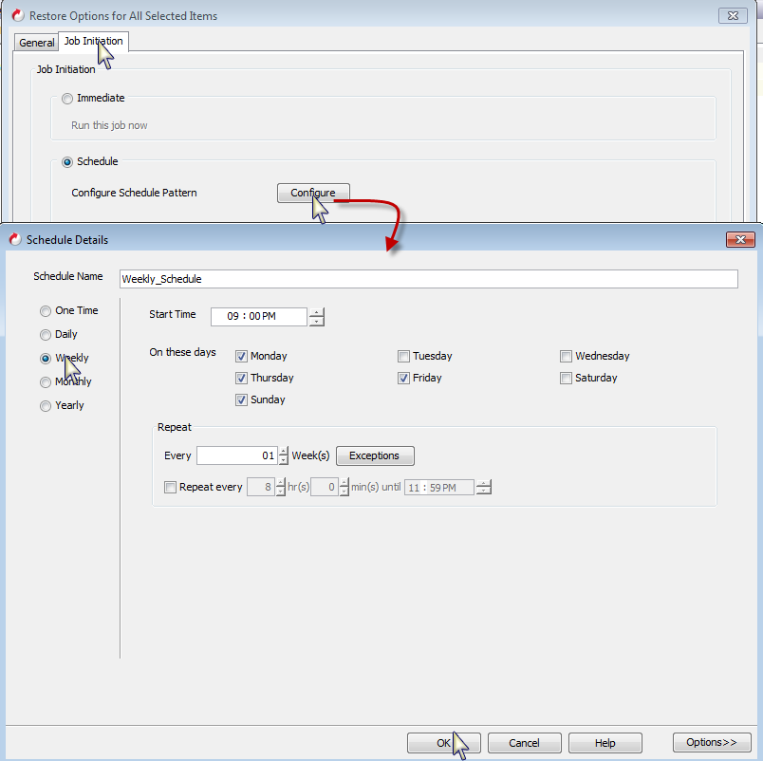Enable the Repeat every option

pyautogui.click(x=170, y=487)
